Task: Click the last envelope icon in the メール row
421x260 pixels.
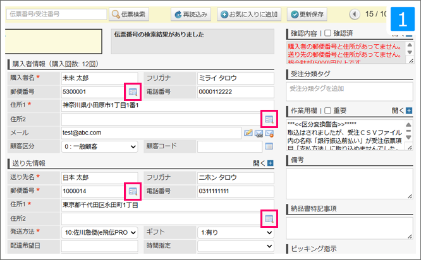Action: [269, 133]
